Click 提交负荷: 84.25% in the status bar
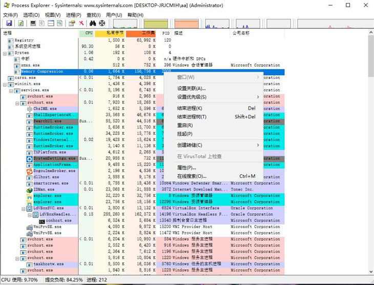This screenshot has height=285, width=374. (x=64, y=280)
